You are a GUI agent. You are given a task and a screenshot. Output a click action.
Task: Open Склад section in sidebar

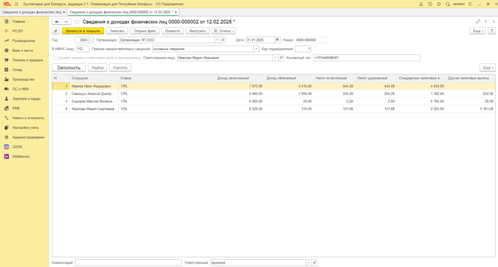[17, 70]
